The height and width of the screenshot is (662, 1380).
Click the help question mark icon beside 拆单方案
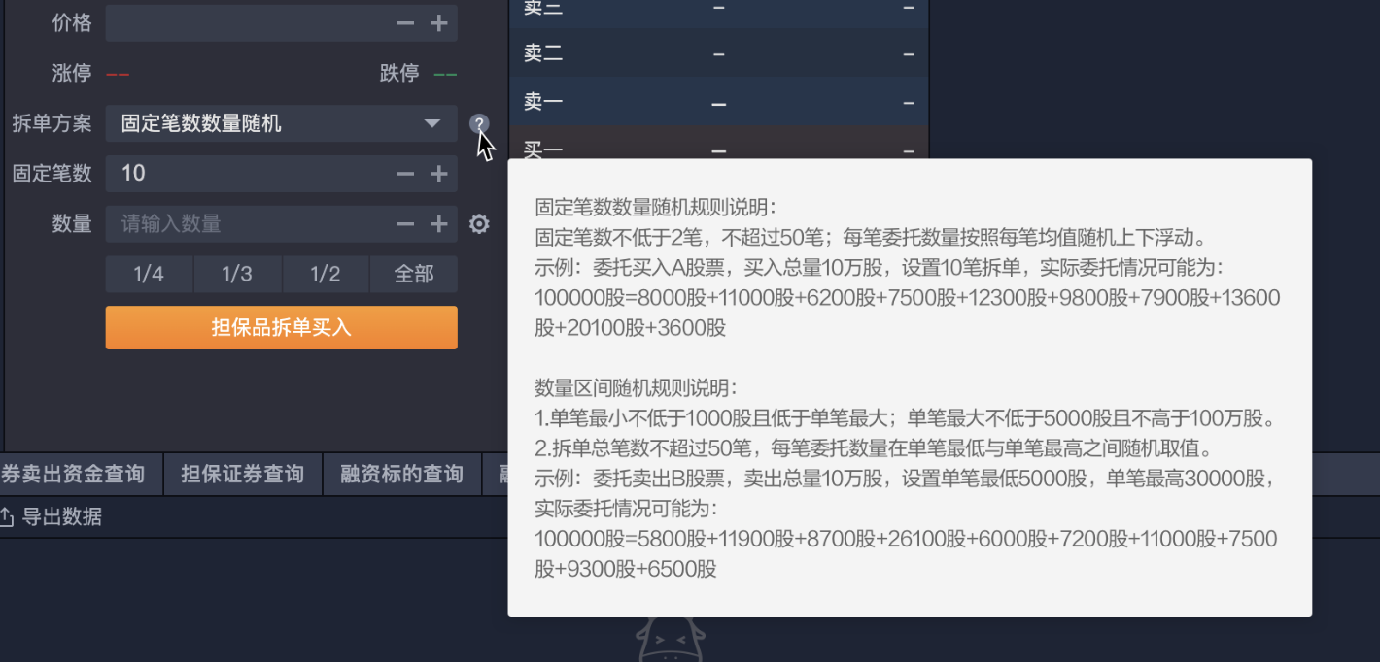tap(479, 124)
